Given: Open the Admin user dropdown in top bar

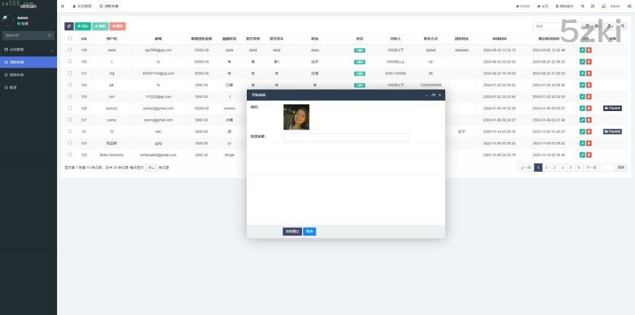Looking at the screenshot, I should 611,6.
